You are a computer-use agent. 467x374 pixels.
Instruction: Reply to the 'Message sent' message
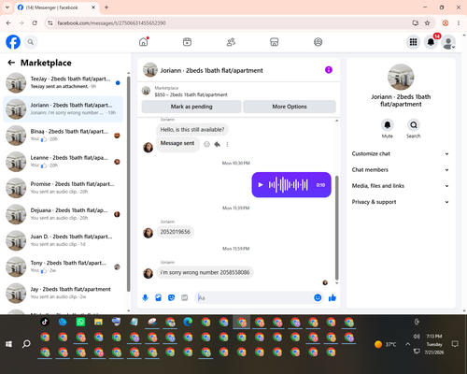click(x=218, y=144)
